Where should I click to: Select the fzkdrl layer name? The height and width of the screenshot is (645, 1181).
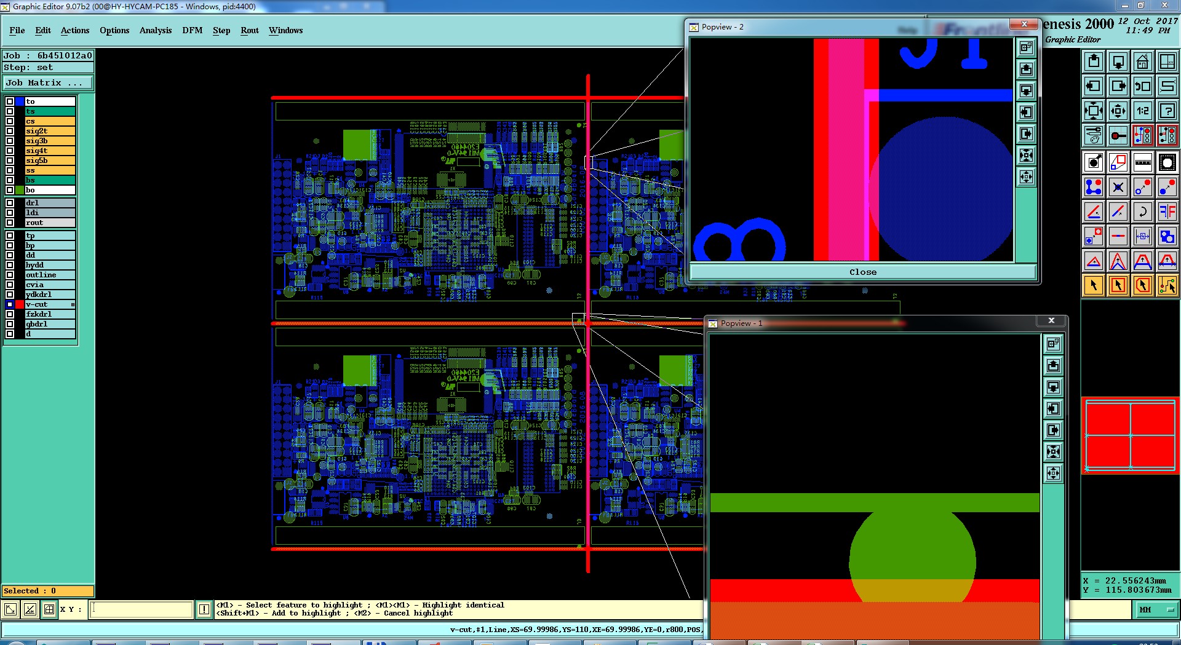(50, 314)
